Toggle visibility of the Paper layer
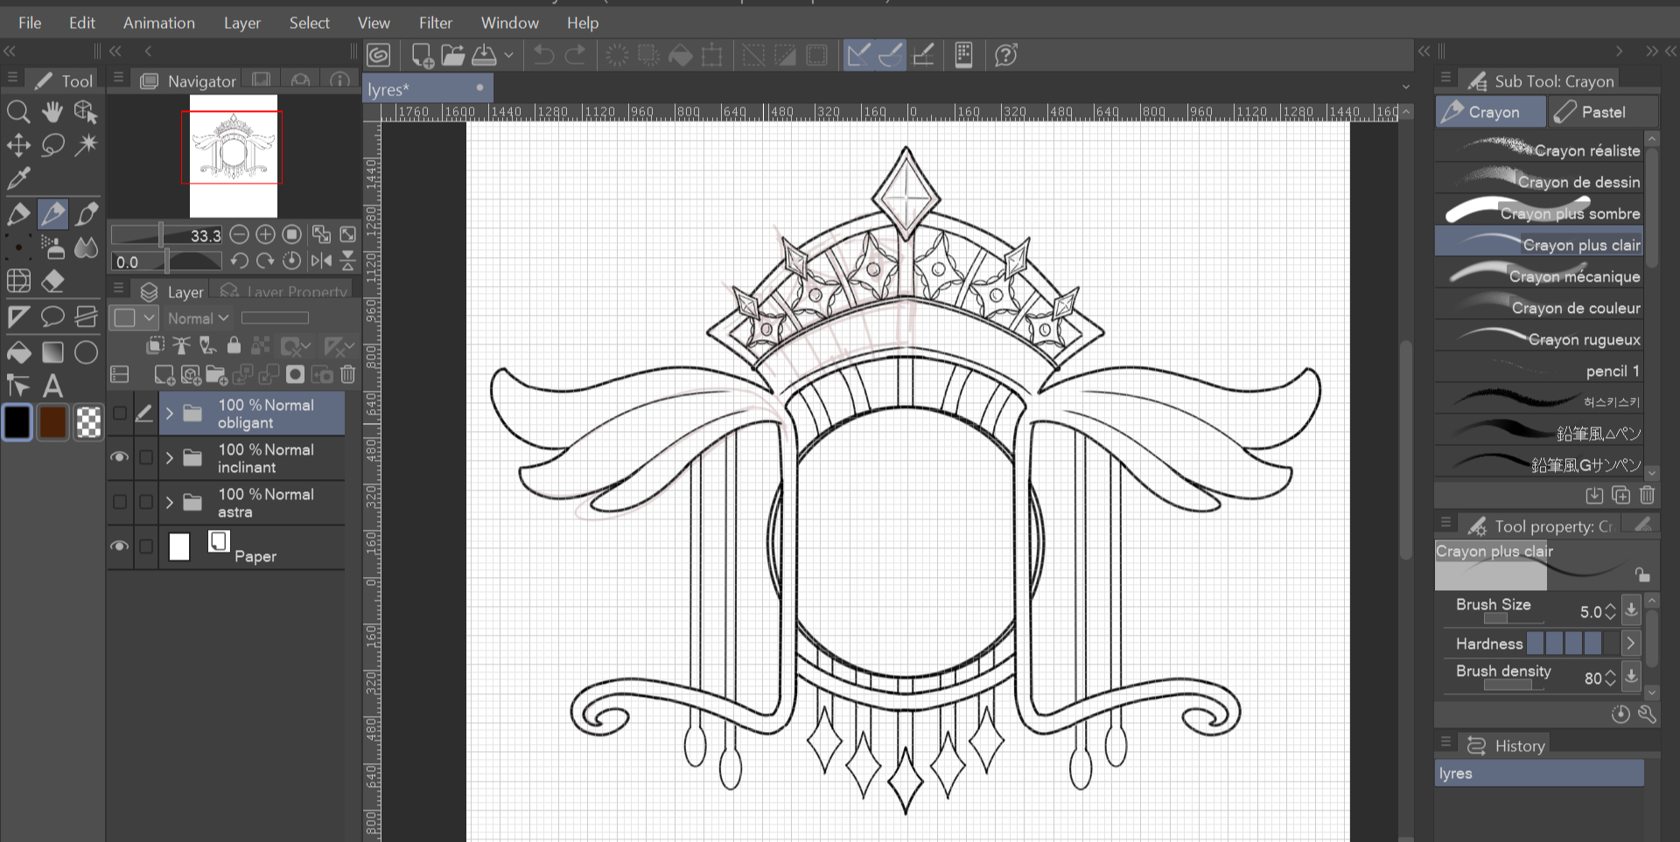The width and height of the screenshot is (1680, 842). point(120,546)
